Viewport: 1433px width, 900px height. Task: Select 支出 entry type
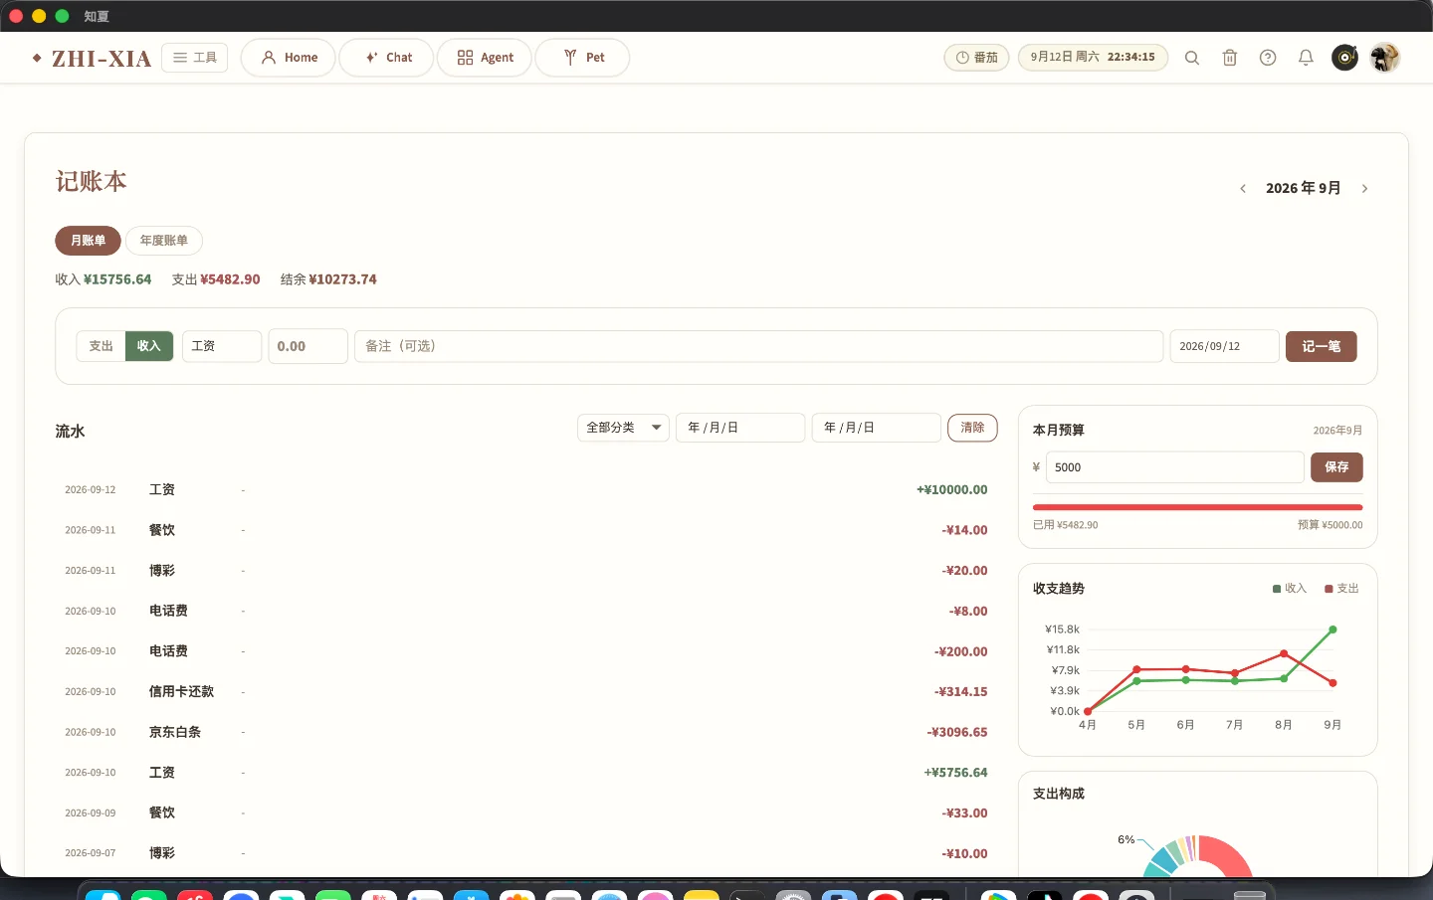coord(101,346)
